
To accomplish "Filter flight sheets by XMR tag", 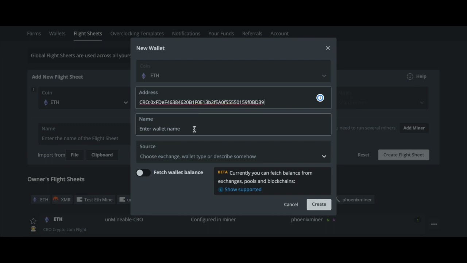I will (x=62, y=199).
